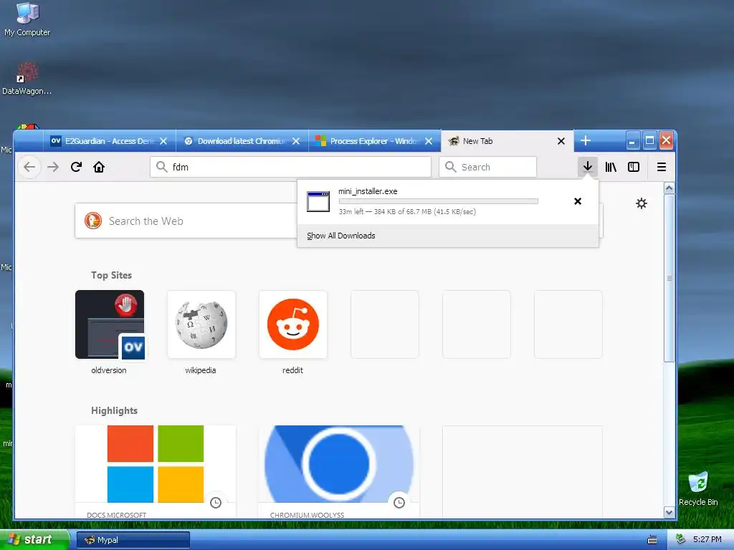Open the DOCS.MICROSOFT highlight card

156,471
